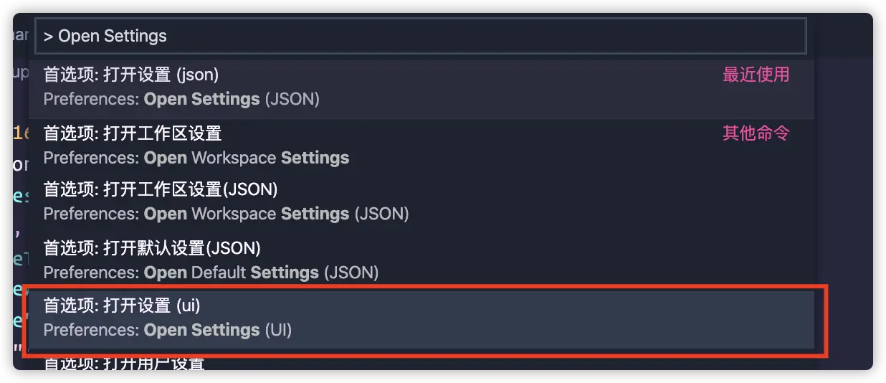Place cursor after Settings text in input
The image size is (886, 383).
[168, 37]
